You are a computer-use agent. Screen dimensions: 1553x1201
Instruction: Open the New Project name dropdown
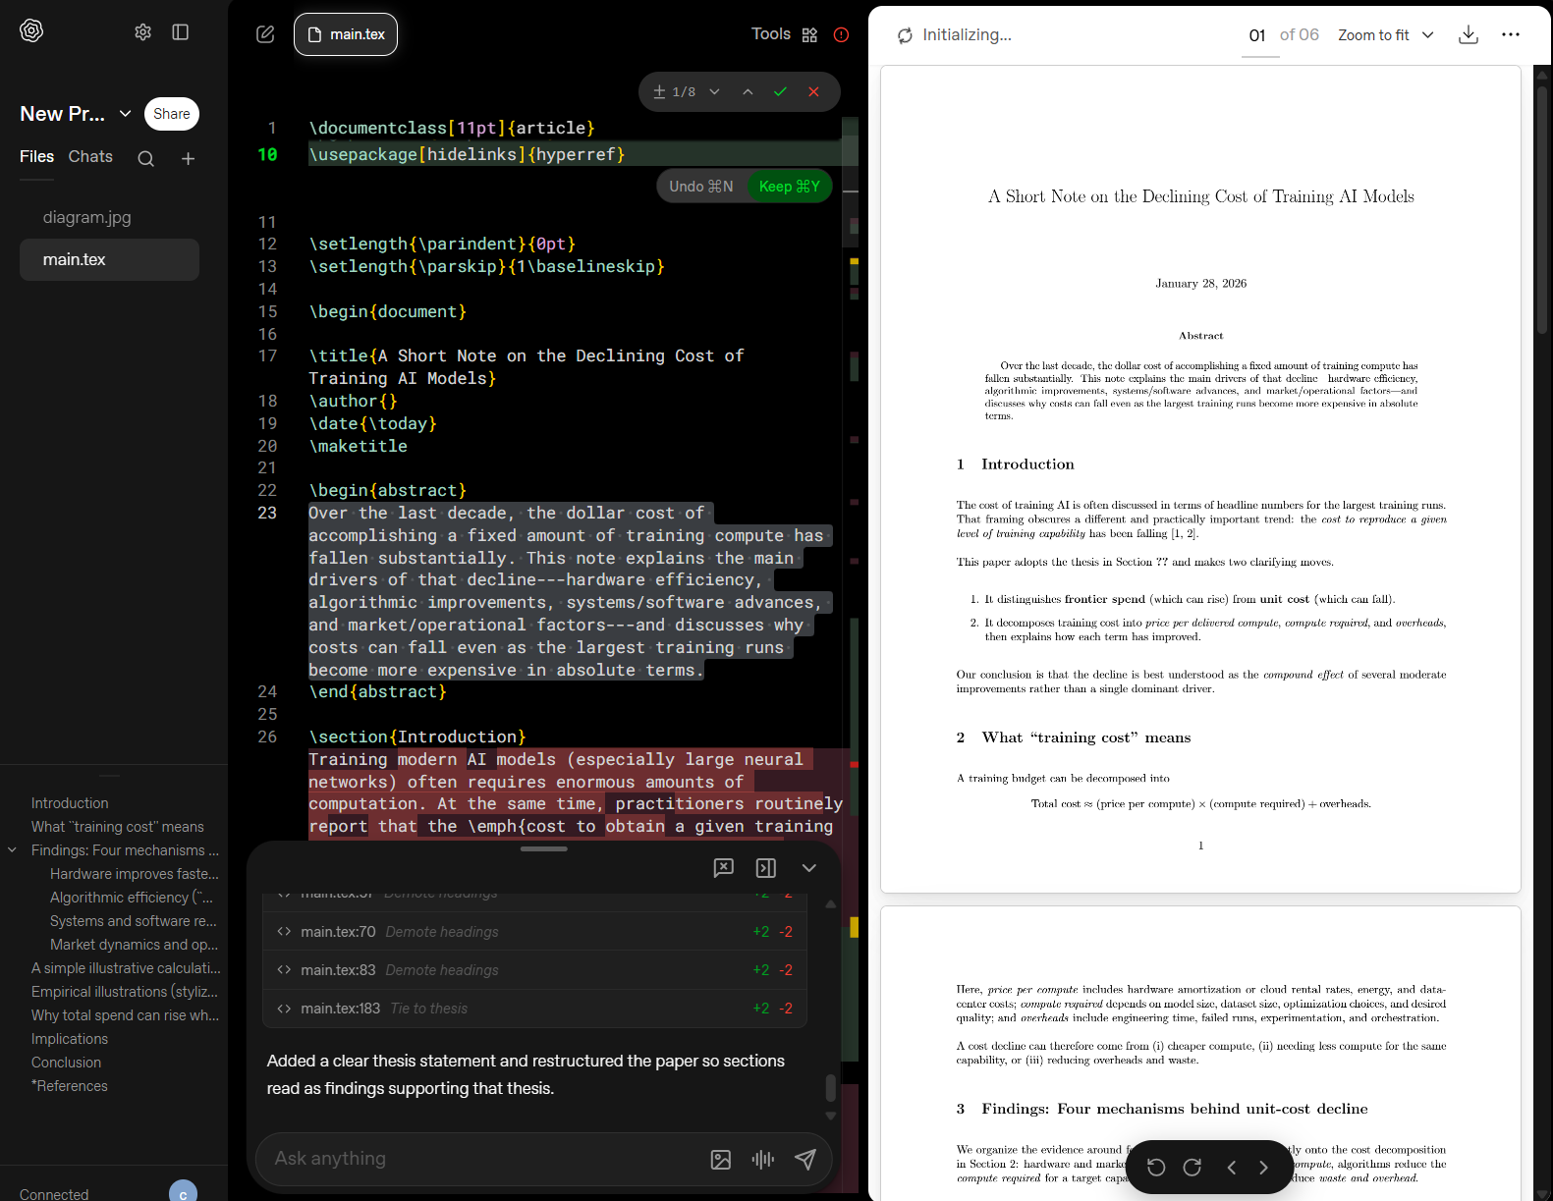[x=125, y=114]
